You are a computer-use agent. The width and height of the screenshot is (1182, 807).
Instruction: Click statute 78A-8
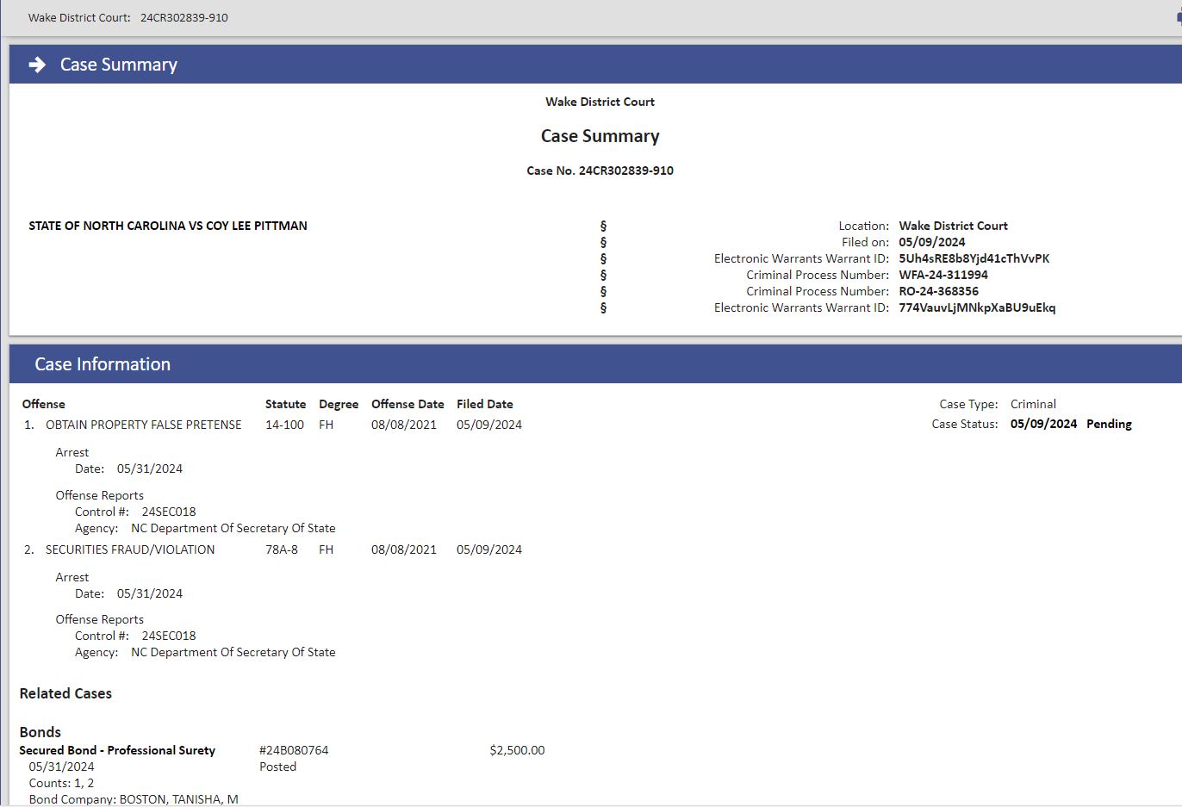(282, 549)
